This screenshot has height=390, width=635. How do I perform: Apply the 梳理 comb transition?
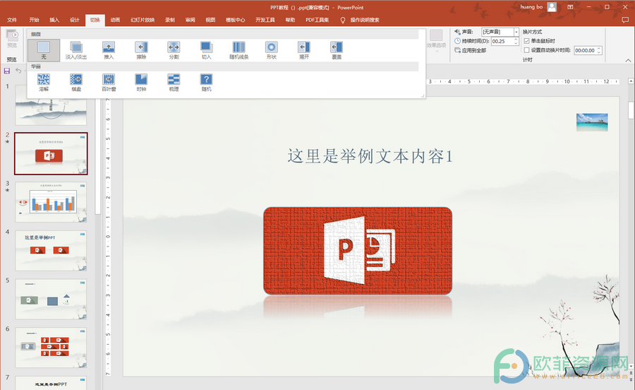[x=174, y=83]
